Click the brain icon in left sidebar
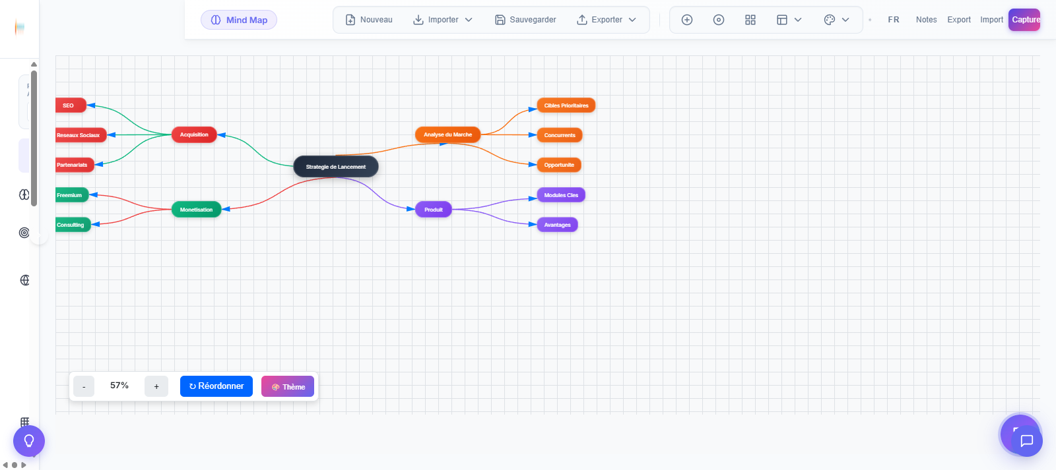 [24, 194]
